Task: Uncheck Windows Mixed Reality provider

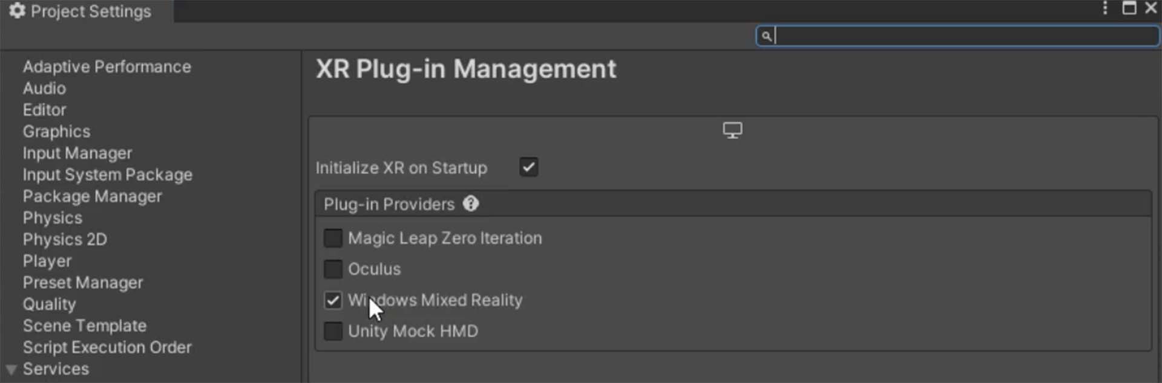Action: [x=333, y=300]
